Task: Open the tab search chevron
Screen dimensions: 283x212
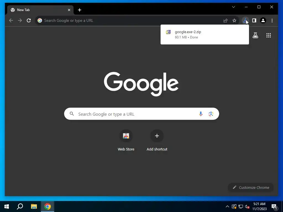Action: tap(233, 7)
